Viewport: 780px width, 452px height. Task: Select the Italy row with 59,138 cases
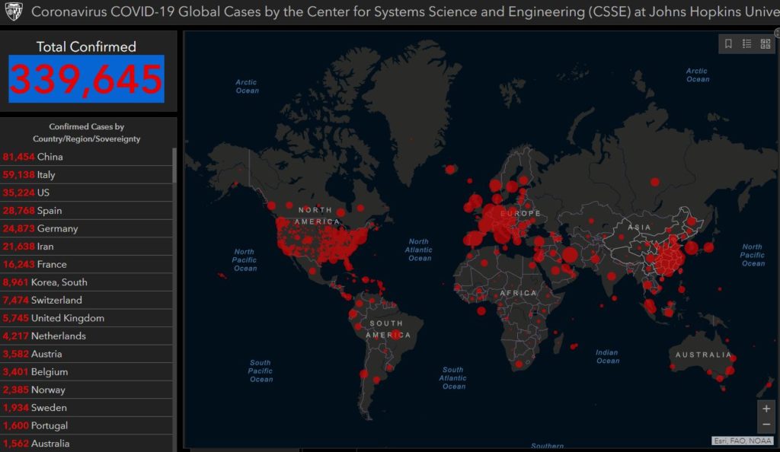[87, 175]
